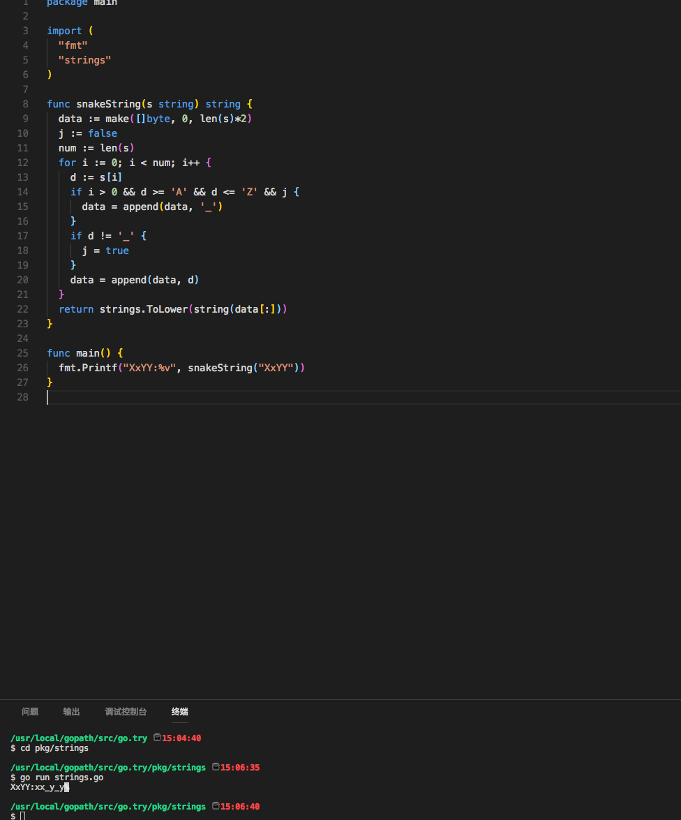Click the clock icon next to 15:06:35

click(x=216, y=766)
